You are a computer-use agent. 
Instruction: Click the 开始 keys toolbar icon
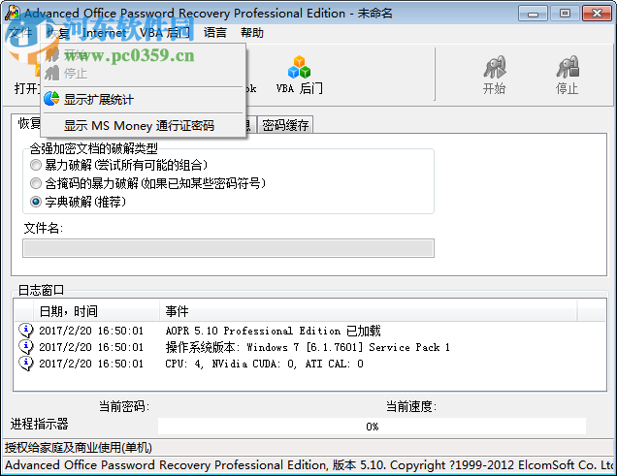click(494, 67)
